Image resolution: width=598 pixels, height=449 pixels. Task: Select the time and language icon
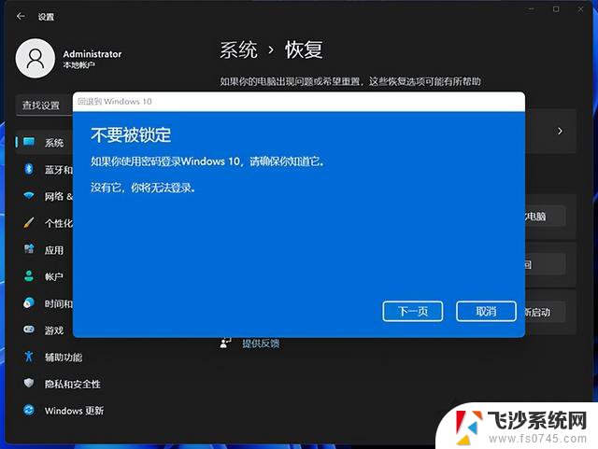(x=29, y=303)
